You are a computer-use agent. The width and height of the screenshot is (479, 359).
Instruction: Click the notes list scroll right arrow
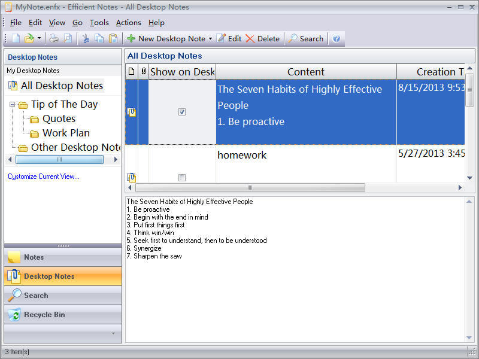[460, 187]
